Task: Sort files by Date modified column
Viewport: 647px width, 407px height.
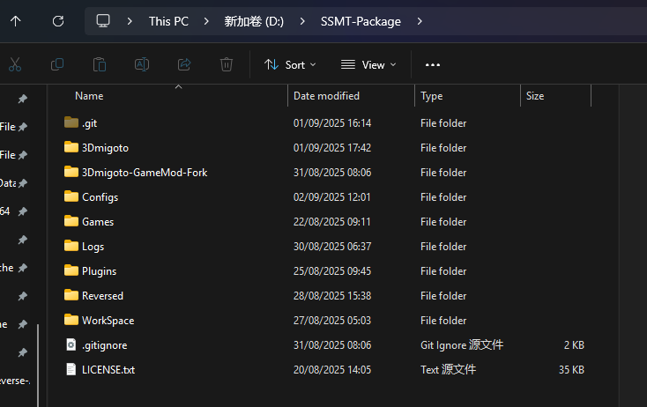Action: (326, 96)
